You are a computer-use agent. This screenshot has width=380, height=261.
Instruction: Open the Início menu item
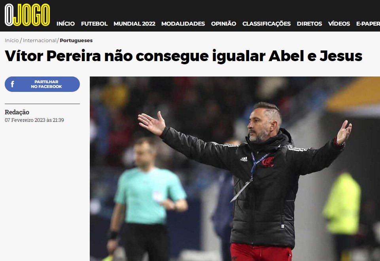(65, 24)
